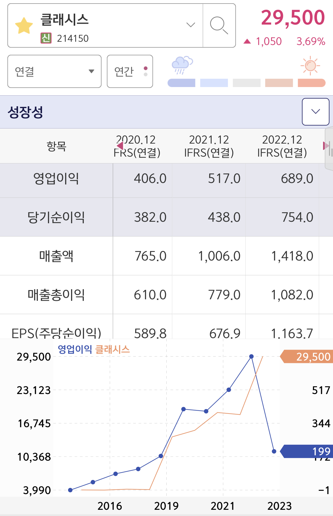Select the 영업이익 row label

(56, 179)
